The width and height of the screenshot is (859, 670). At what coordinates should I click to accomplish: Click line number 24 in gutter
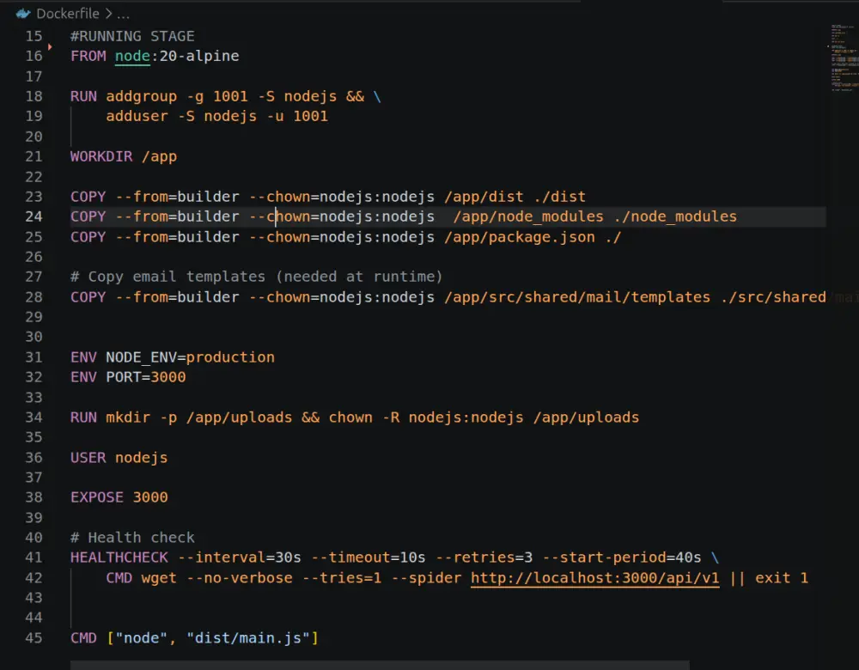[34, 216]
